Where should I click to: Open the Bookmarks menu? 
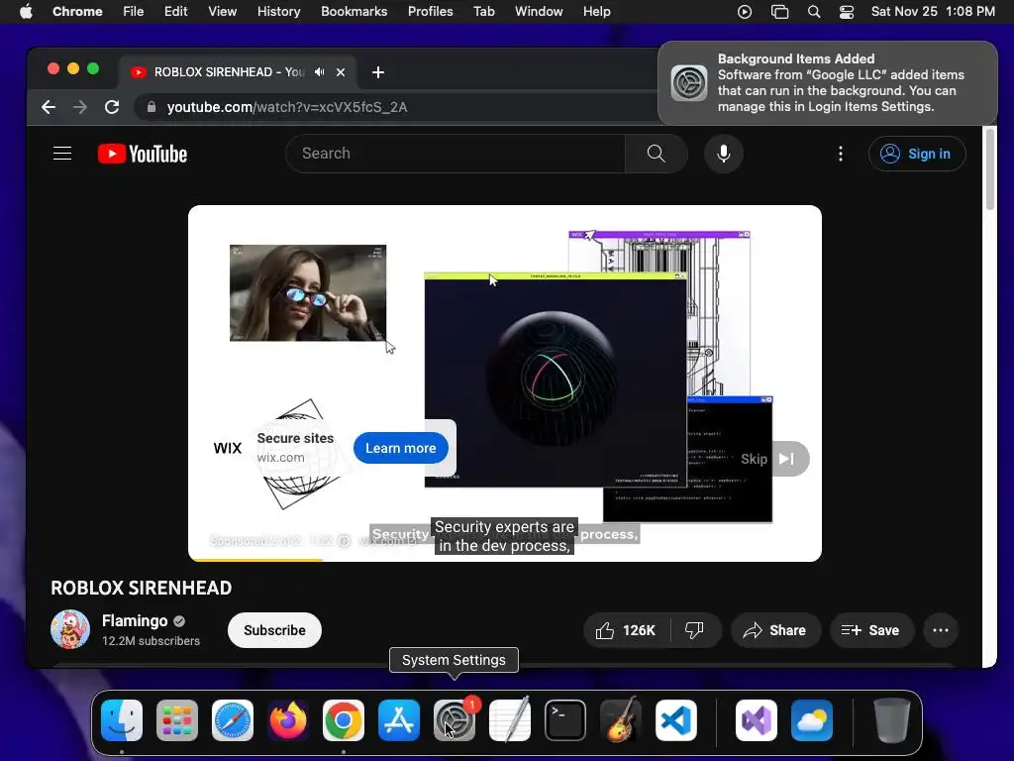355,12
